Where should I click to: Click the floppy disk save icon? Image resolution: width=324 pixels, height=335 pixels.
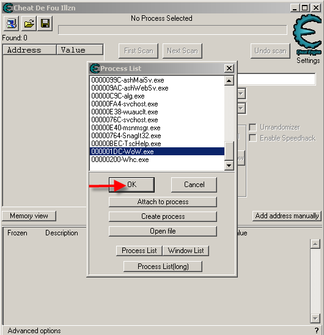45,23
